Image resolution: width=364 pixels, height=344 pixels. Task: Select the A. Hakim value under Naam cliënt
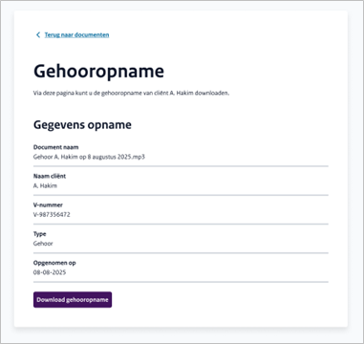45,185
